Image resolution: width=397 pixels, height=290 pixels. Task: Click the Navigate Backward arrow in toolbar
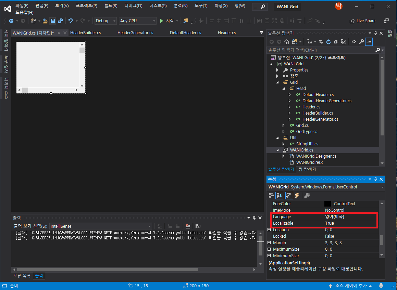11,21
